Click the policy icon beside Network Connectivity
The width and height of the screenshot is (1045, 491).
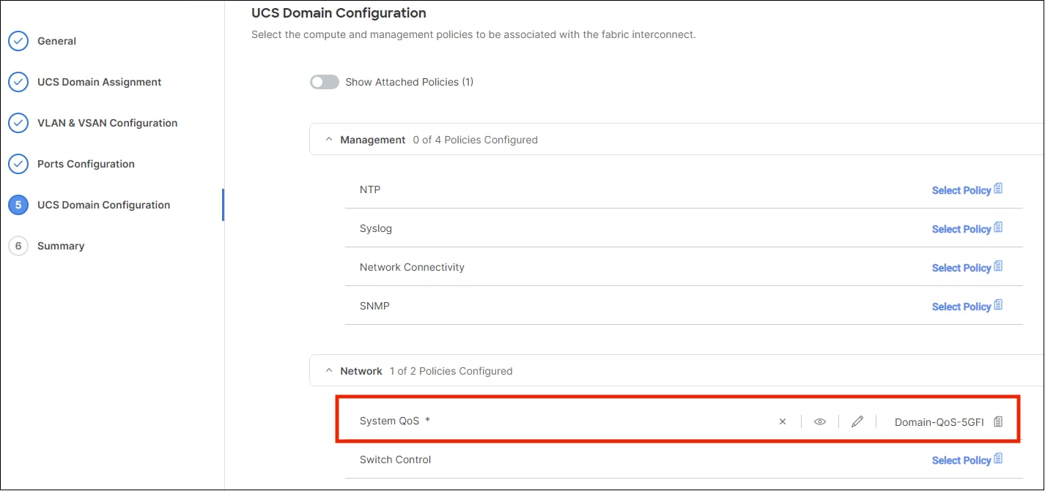click(998, 266)
